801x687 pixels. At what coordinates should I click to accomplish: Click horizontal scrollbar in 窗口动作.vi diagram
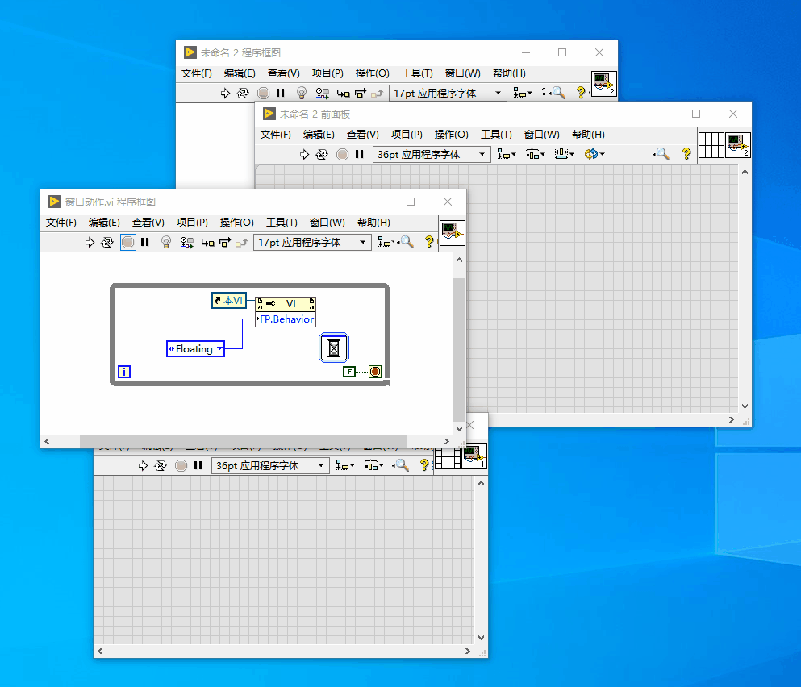click(243, 441)
